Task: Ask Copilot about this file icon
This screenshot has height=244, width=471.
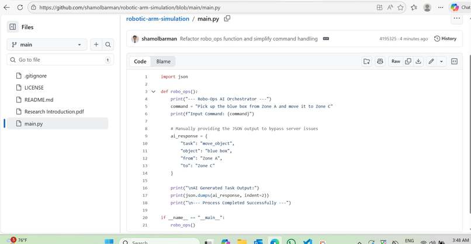Action: pos(380,61)
